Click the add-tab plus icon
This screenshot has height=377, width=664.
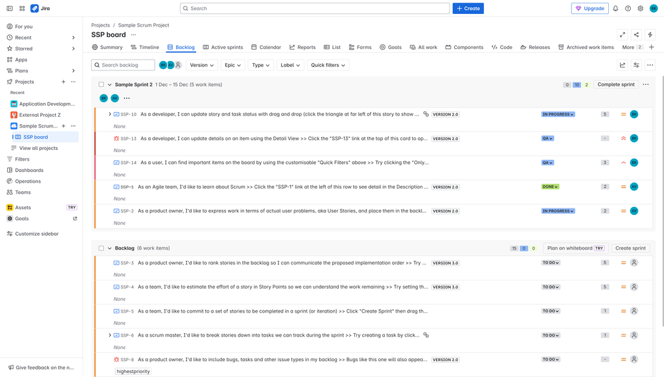click(x=651, y=47)
